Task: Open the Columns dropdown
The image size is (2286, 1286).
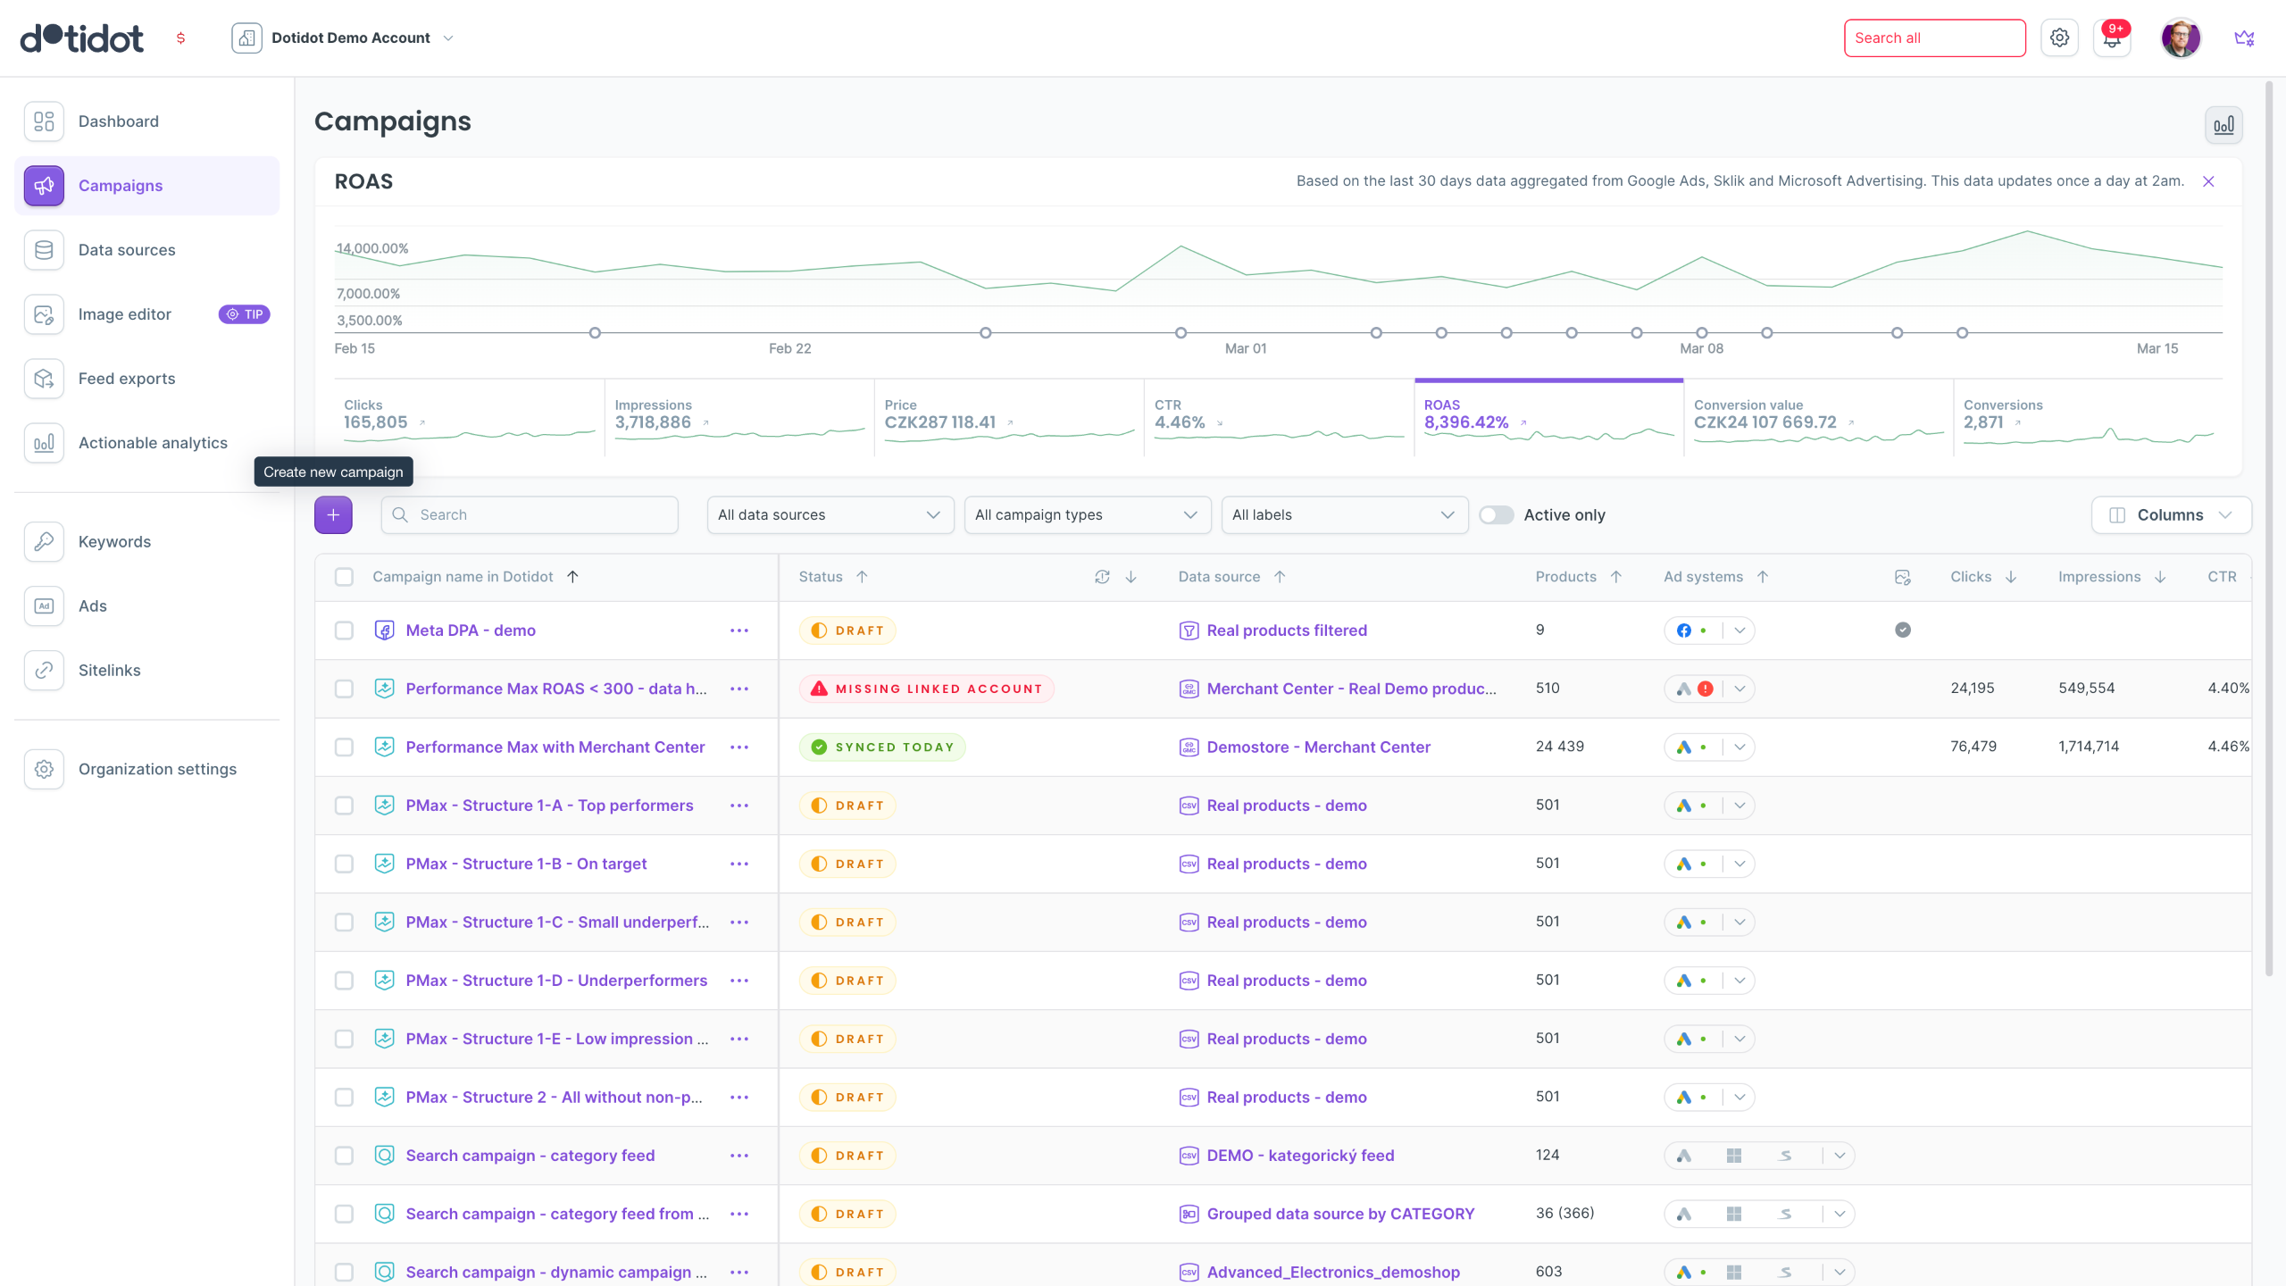Action: point(2170,515)
